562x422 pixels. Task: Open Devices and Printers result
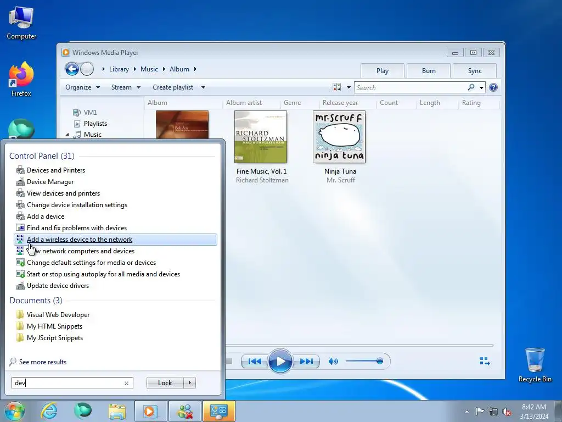[x=115, y=170]
